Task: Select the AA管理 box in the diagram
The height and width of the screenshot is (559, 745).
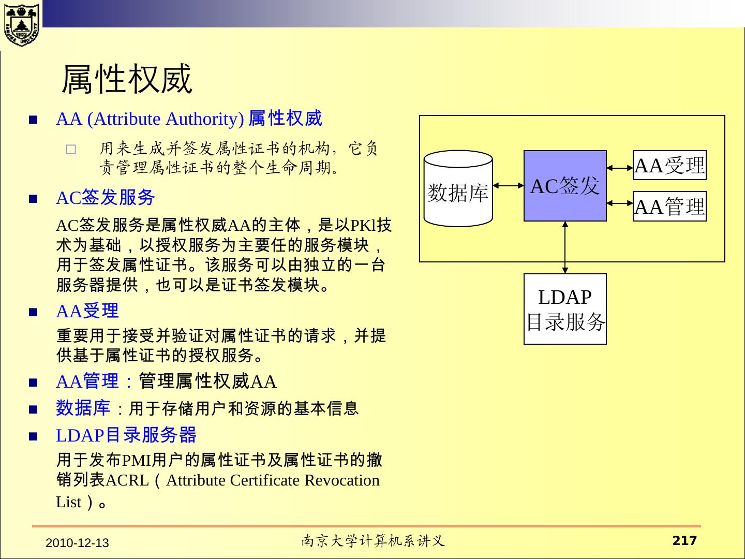Action: (x=669, y=207)
